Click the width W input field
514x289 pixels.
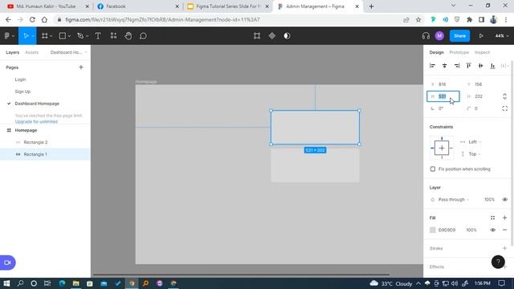pyautogui.click(x=443, y=96)
